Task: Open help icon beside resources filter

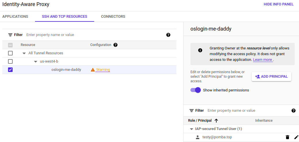Action: point(168,35)
